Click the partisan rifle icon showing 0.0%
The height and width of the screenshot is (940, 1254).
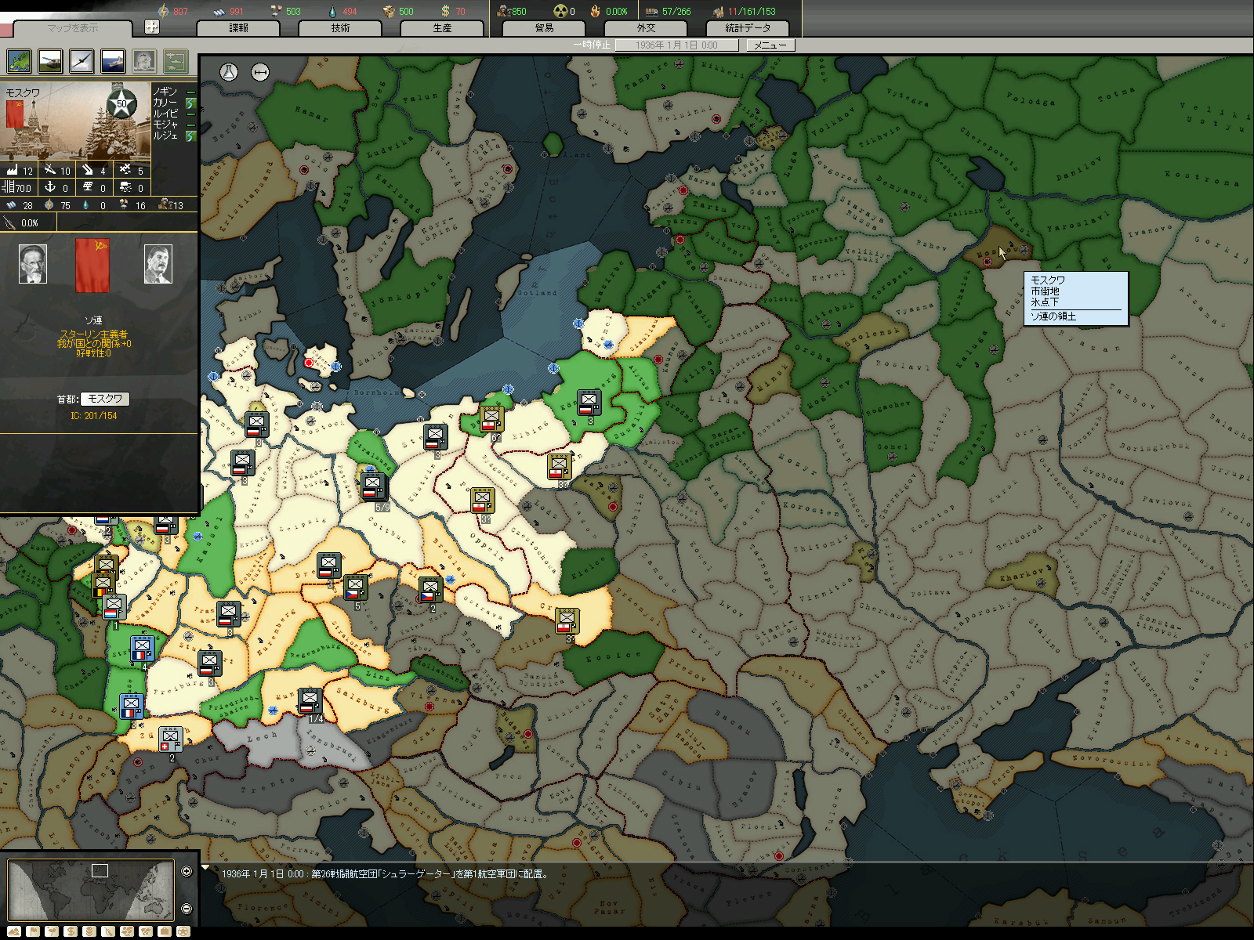(9, 223)
